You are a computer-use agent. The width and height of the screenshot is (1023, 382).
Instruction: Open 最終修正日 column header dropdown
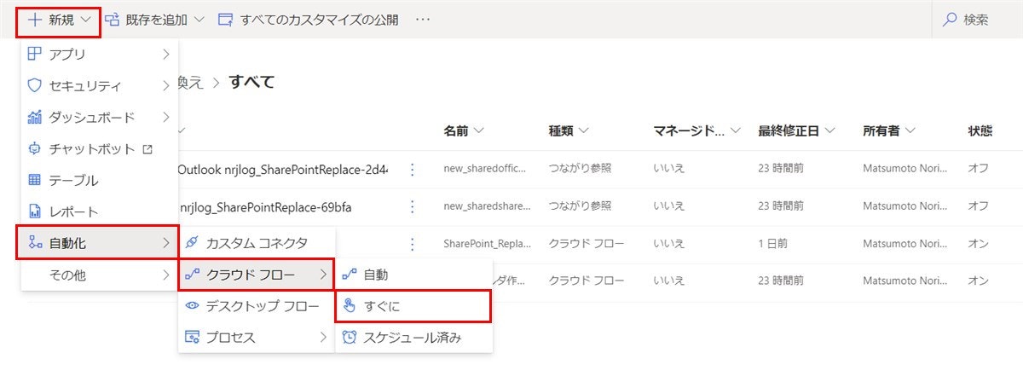pyautogui.click(x=796, y=131)
